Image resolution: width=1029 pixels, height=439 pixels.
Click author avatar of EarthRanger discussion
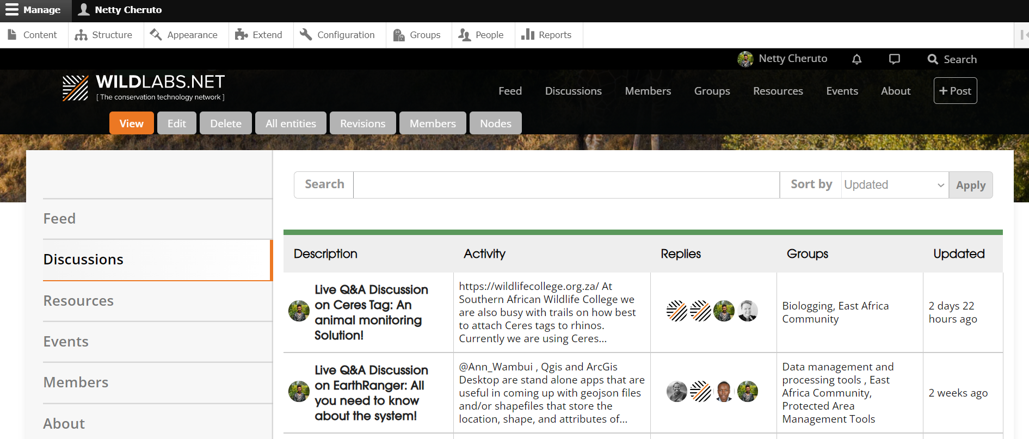pos(299,391)
